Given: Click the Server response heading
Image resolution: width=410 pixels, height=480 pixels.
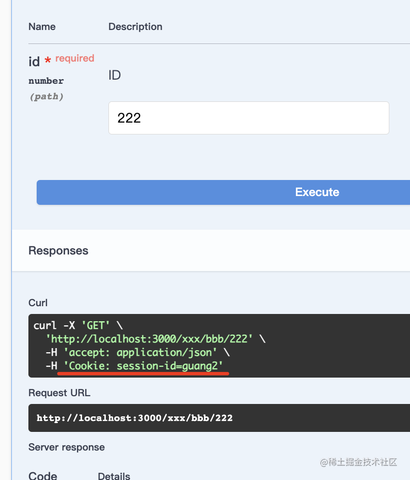Looking at the screenshot, I should pos(67,447).
